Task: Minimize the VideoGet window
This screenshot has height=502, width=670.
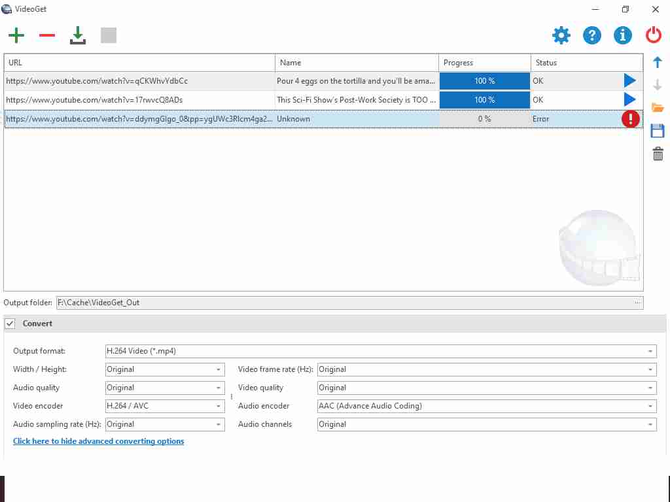Action: click(x=595, y=9)
